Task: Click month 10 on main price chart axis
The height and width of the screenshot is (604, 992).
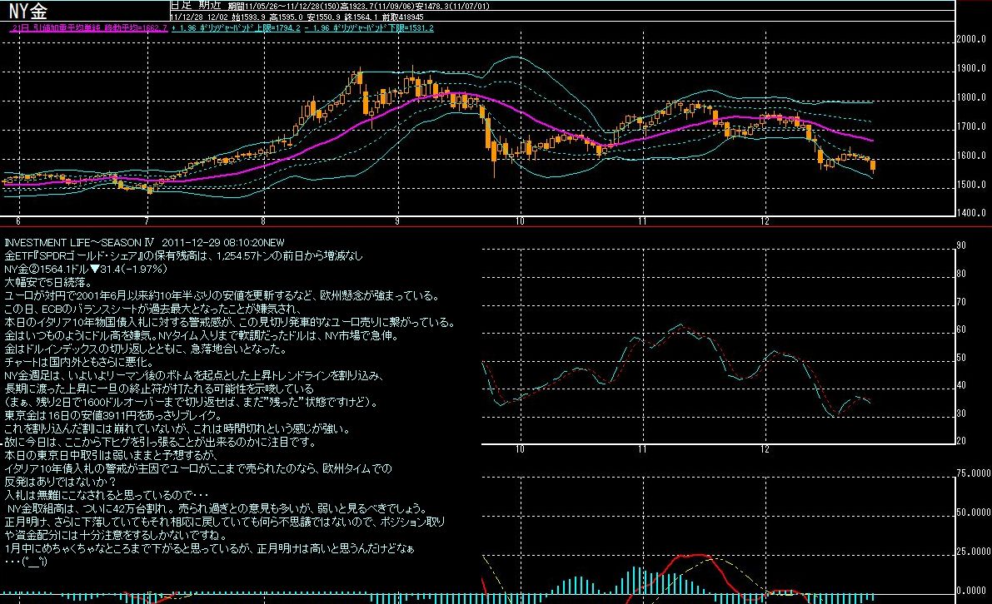Action: (520, 221)
